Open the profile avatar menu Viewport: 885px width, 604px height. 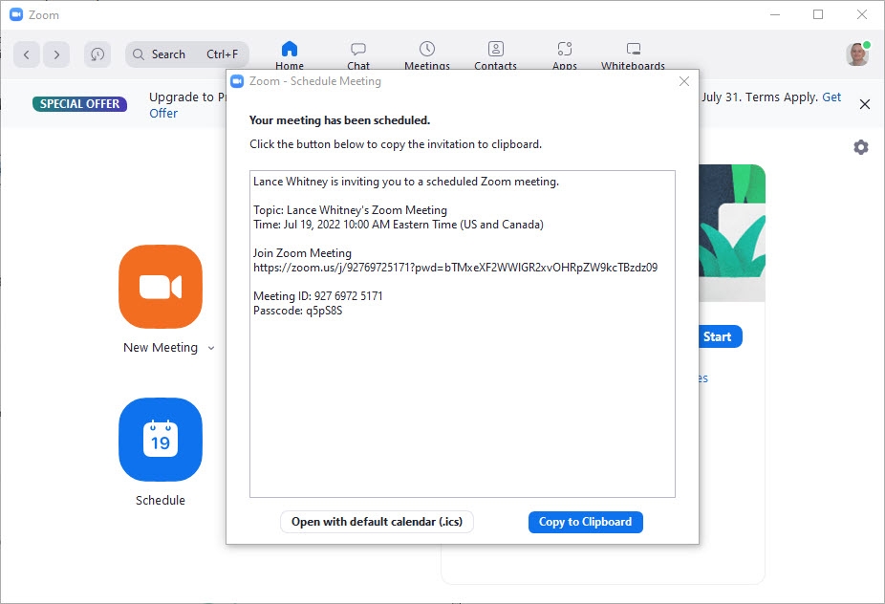(x=858, y=54)
